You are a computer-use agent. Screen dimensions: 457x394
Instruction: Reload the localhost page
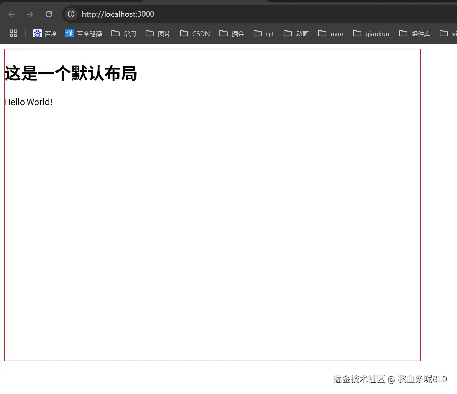pyautogui.click(x=49, y=14)
